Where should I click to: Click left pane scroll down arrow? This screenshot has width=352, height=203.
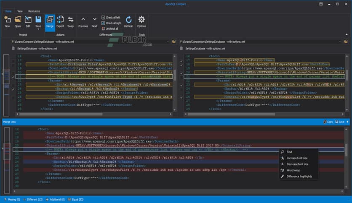[x=174, y=110]
